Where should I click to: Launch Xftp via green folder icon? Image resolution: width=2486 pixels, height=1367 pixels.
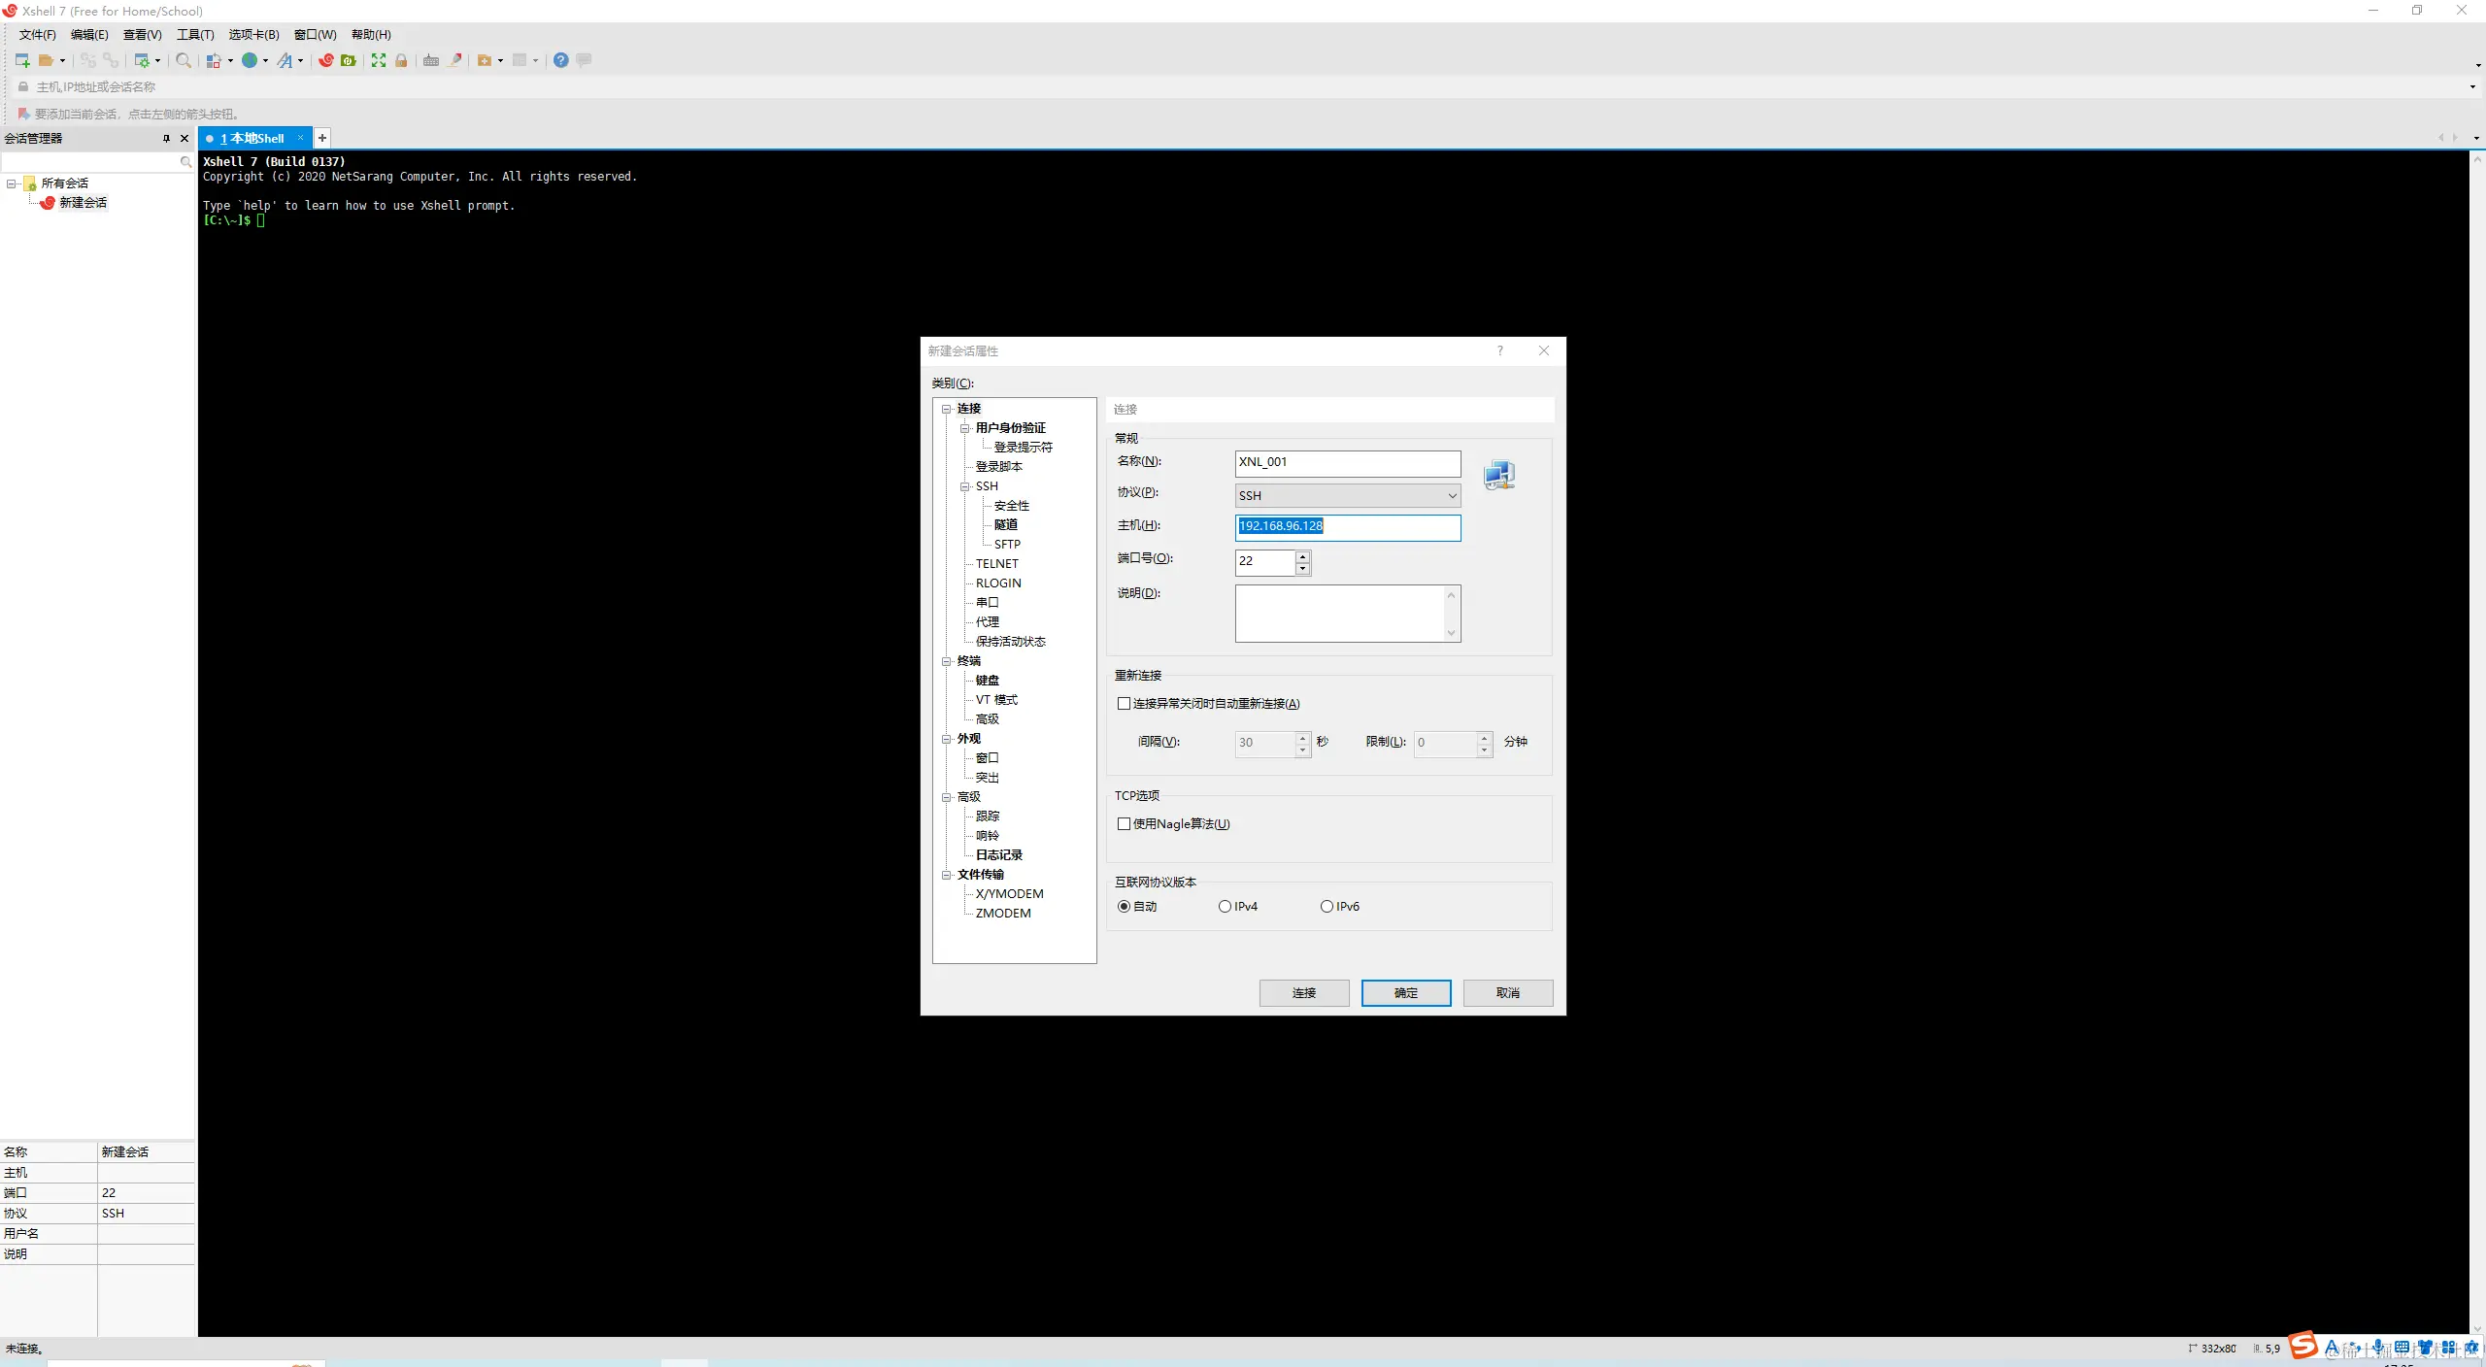(x=349, y=60)
